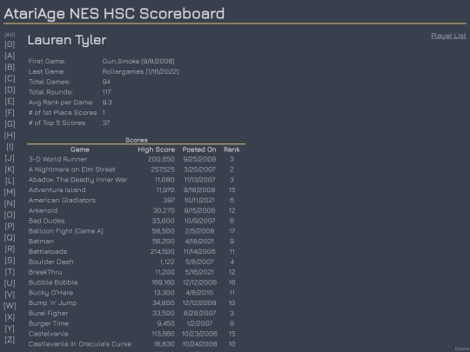Filter players by letter [B]

(x=10, y=67)
